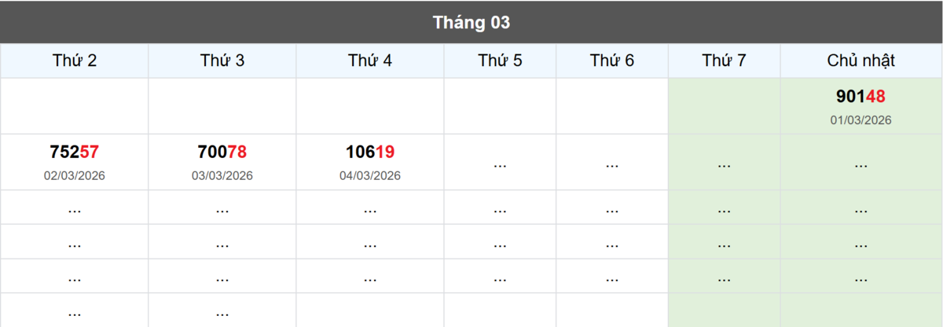Click the Thứ 4 column header
The image size is (943, 327).
pyautogui.click(x=370, y=61)
